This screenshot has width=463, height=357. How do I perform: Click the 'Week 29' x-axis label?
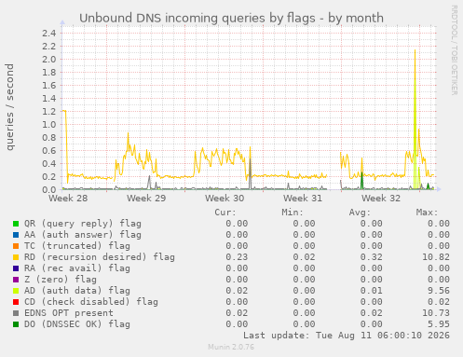point(146,199)
